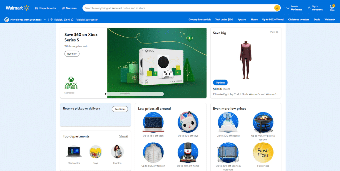Open Up to 60% off fashion jacket icon
The image size is (340, 171).
coord(153,152)
